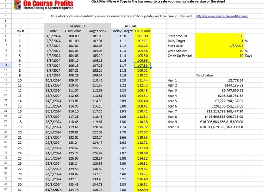Select the date cell 15/8/2024
The image size is (263, 192).
[x=54, y=106]
